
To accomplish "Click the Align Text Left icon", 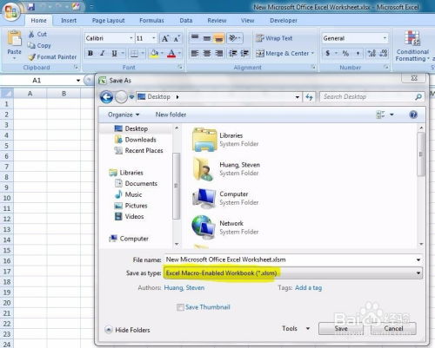I will (x=195, y=53).
